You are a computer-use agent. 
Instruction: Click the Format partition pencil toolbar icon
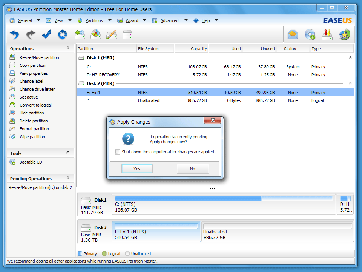coord(112,35)
